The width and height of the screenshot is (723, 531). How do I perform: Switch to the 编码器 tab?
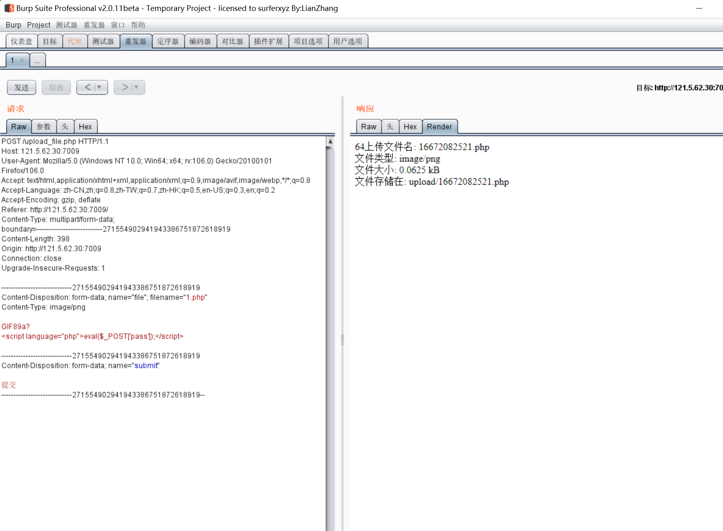(x=201, y=41)
